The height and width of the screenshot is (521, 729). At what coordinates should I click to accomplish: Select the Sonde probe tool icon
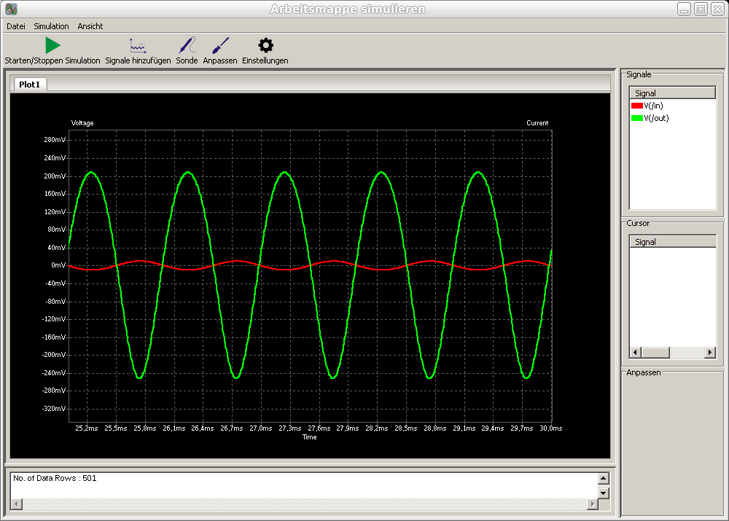pos(187,46)
